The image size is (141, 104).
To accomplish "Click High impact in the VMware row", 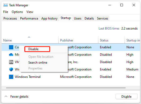I will click(x=130, y=62).
